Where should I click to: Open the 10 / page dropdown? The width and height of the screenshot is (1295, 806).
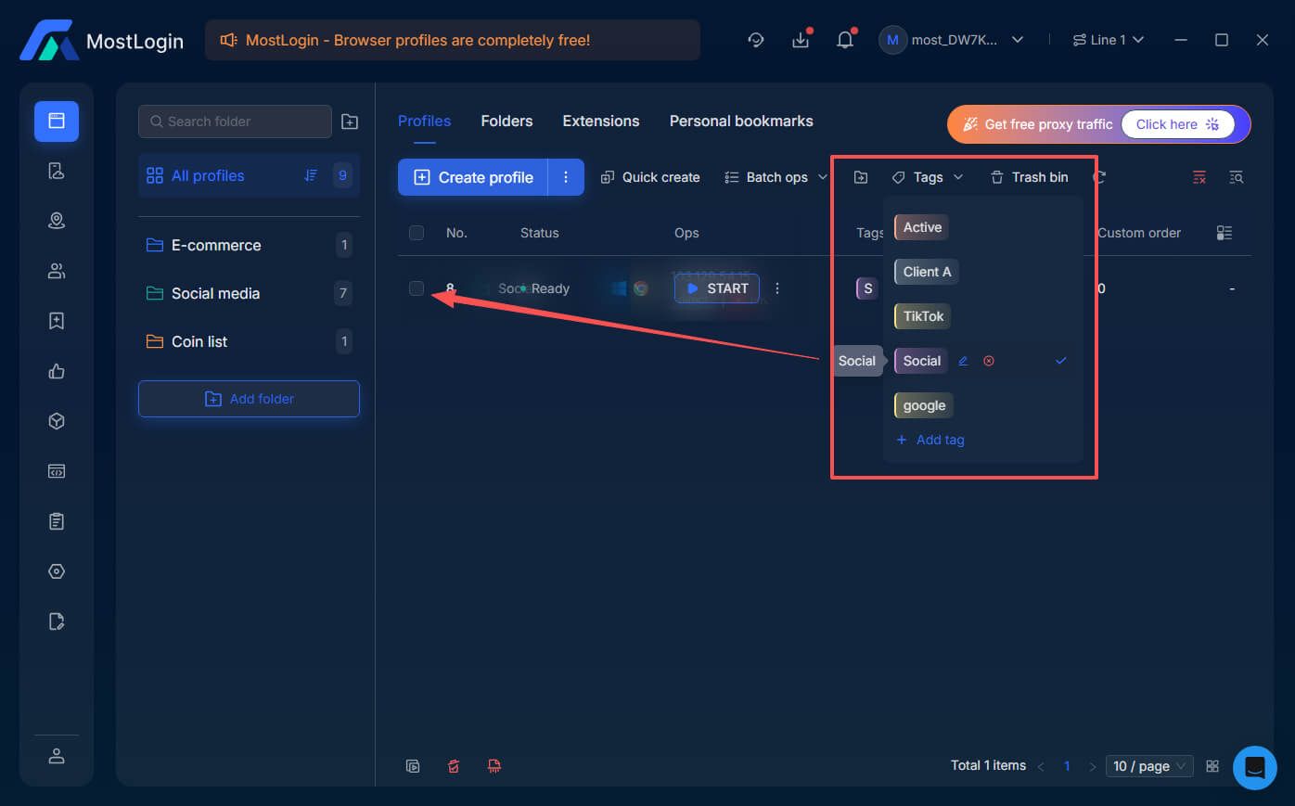1148,765
